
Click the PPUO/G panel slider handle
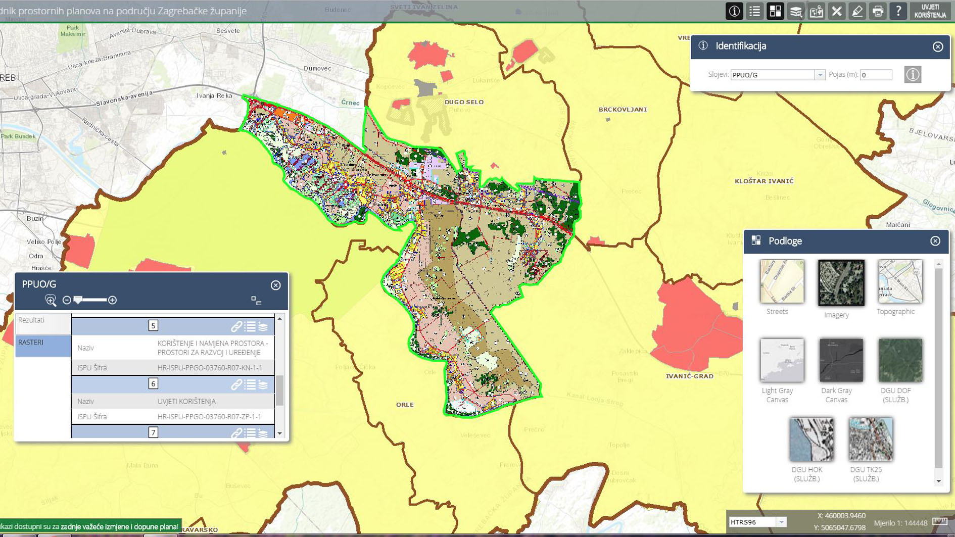point(78,300)
